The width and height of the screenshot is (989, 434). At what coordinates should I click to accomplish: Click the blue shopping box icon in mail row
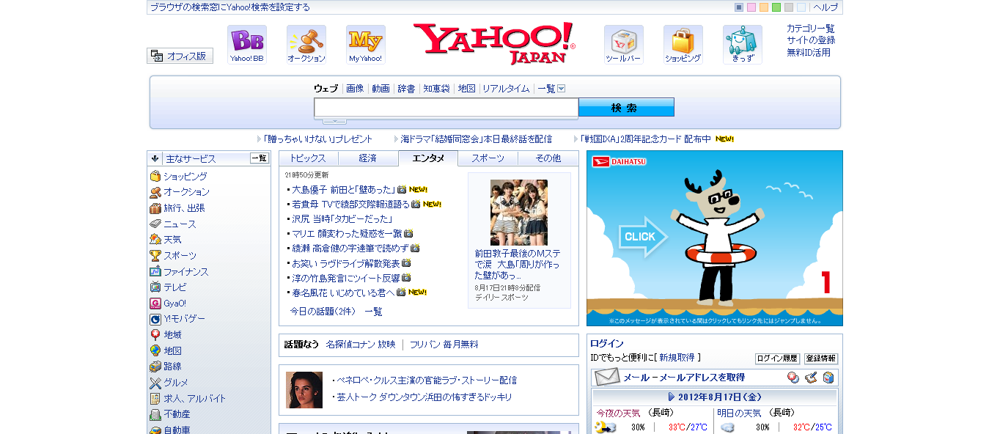[x=828, y=378]
